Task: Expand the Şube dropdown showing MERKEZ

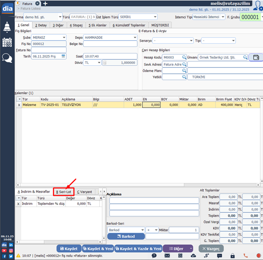Action: (x=64, y=37)
